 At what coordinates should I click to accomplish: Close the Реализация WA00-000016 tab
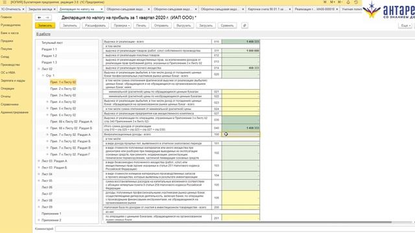point(337,9)
